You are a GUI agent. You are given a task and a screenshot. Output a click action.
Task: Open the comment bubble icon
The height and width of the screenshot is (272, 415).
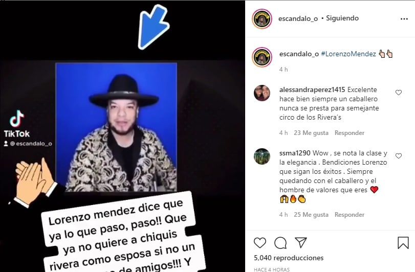280,243
